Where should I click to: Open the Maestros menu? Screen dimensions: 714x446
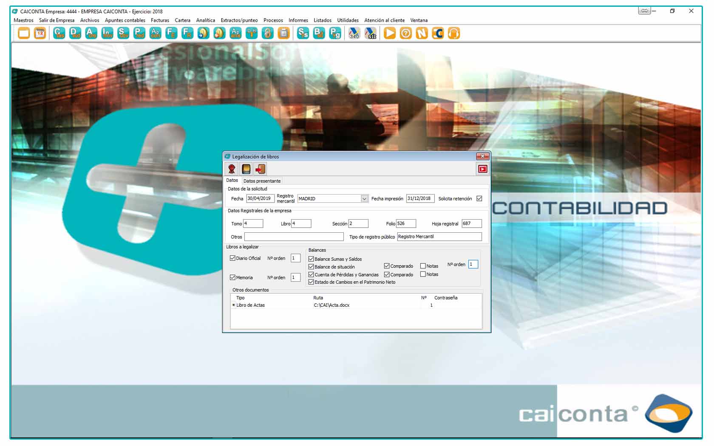tap(23, 20)
